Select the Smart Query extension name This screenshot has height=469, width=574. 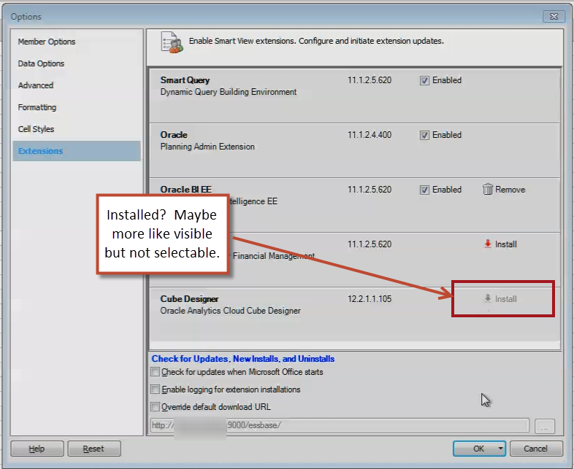point(185,80)
